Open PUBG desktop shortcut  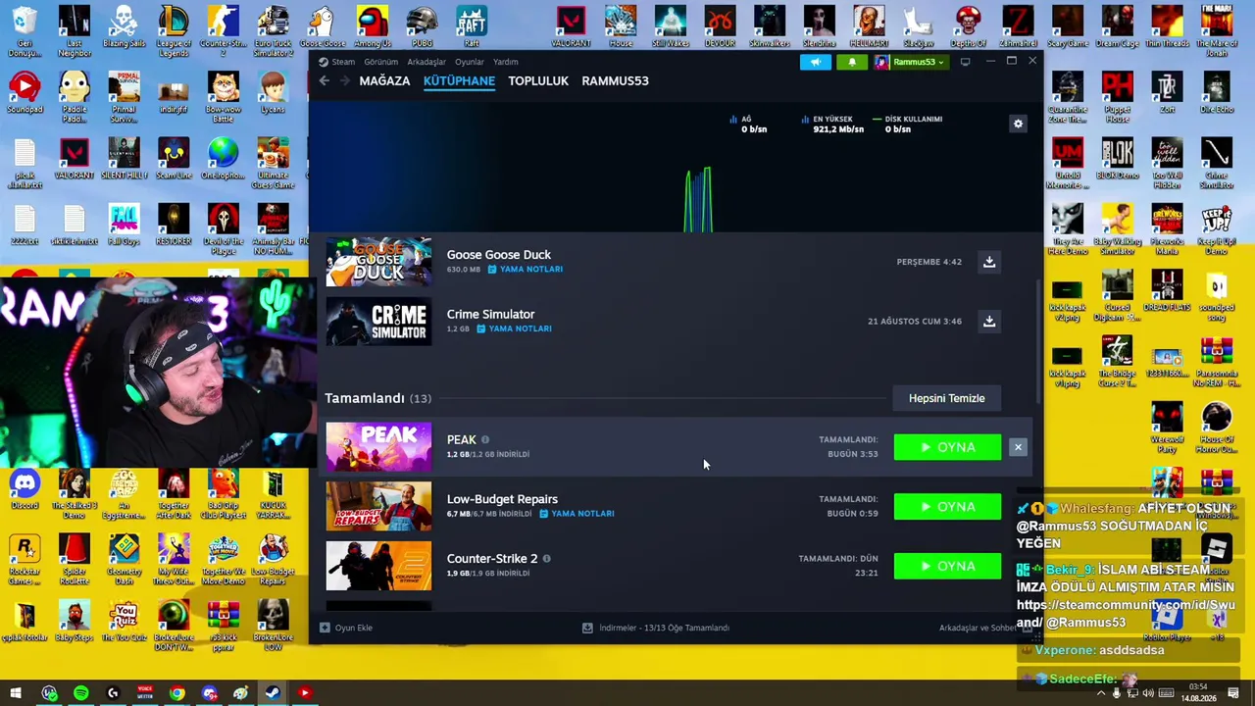click(x=422, y=26)
